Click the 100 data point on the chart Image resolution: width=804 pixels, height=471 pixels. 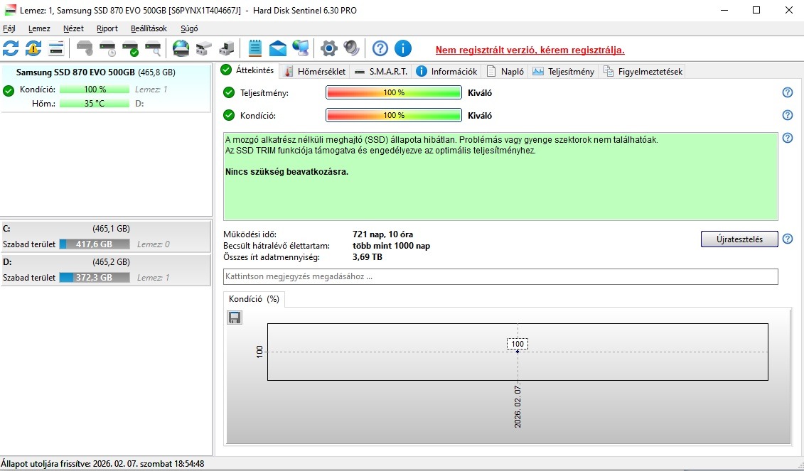point(518,352)
